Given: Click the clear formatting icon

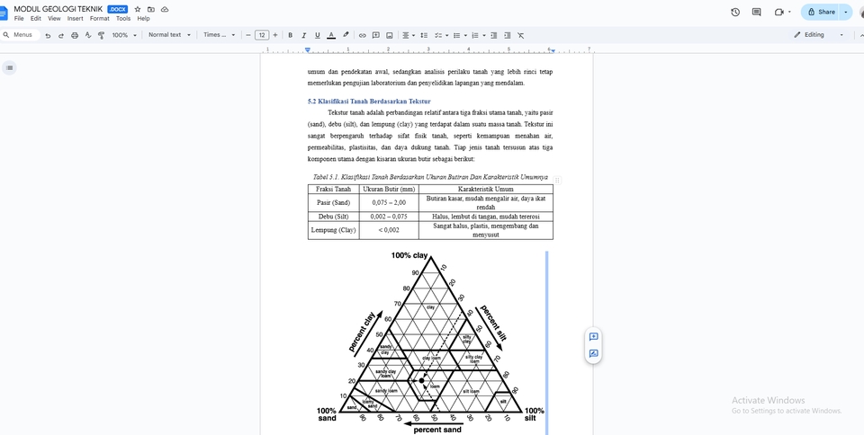Looking at the screenshot, I should 520,35.
